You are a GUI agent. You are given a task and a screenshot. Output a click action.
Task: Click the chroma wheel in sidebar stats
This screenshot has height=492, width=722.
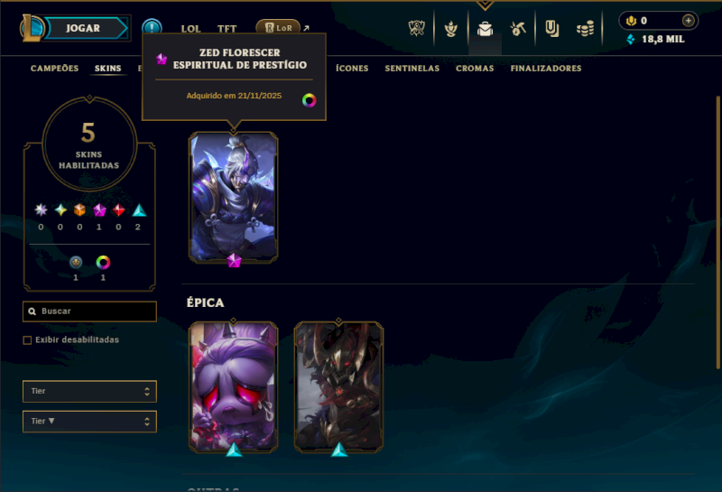tap(103, 262)
